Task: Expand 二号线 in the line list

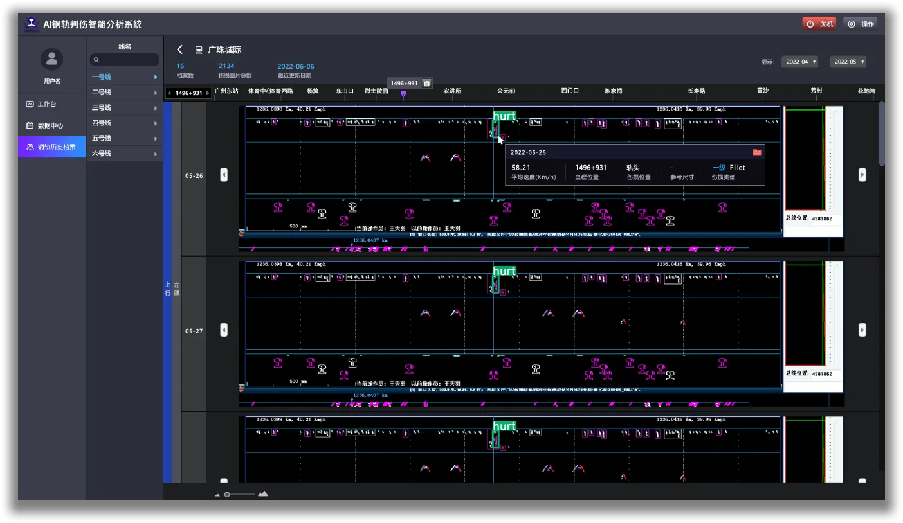Action: [x=124, y=93]
